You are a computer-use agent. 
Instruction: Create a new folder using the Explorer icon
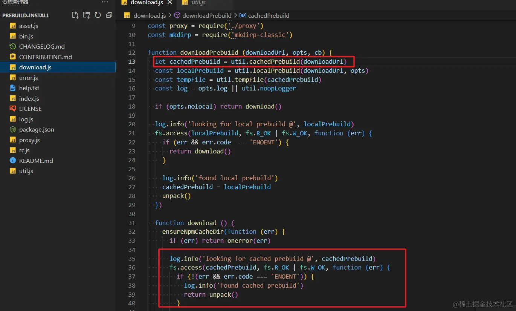(x=87, y=15)
